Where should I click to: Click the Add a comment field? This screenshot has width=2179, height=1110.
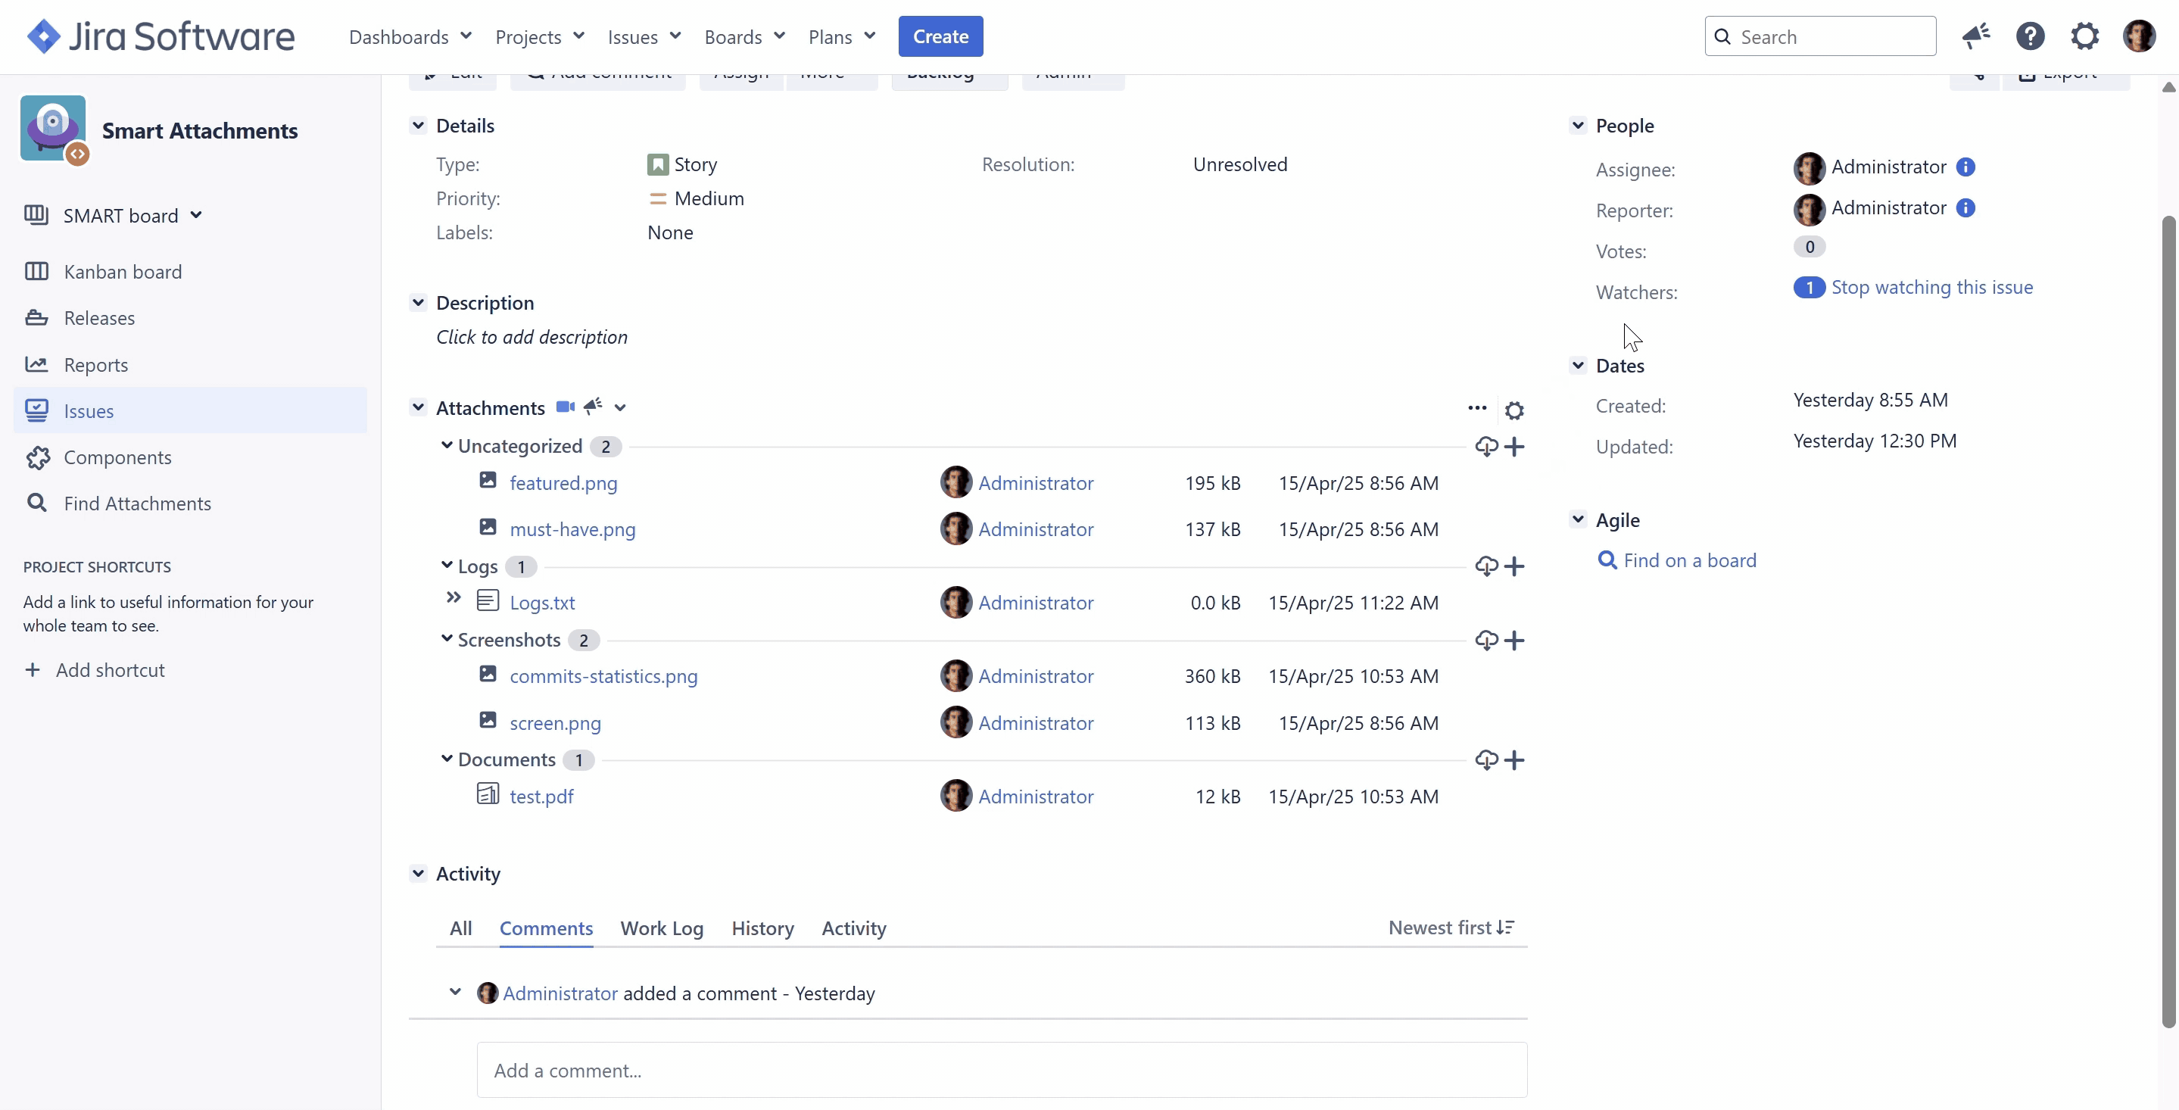coord(1002,1070)
